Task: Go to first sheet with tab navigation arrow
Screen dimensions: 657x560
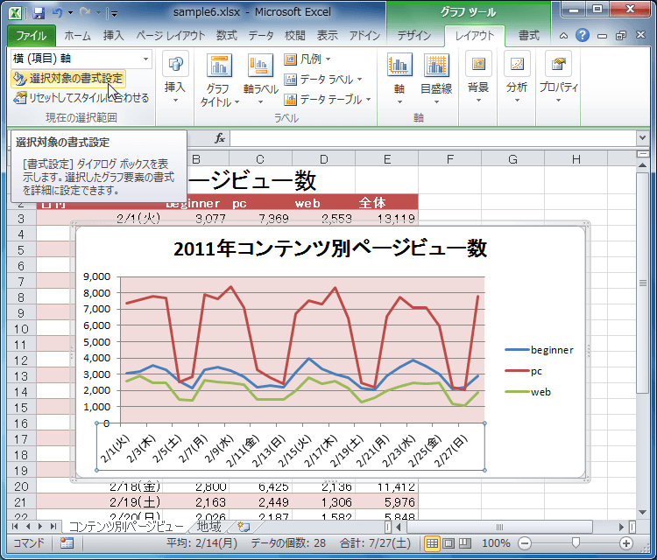Action: pyautogui.click(x=15, y=526)
